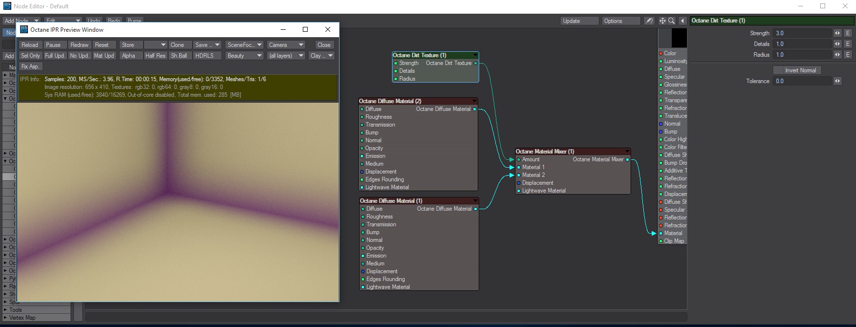This screenshot has width=856, height=327.
Task: Click the Strength value field
Action: (x=803, y=33)
